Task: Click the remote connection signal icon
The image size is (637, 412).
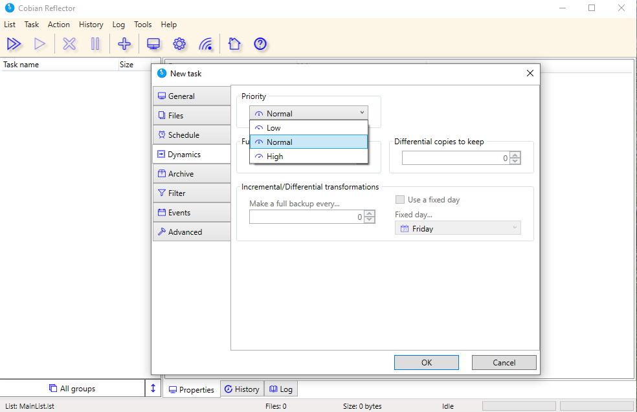Action: pyautogui.click(x=206, y=44)
